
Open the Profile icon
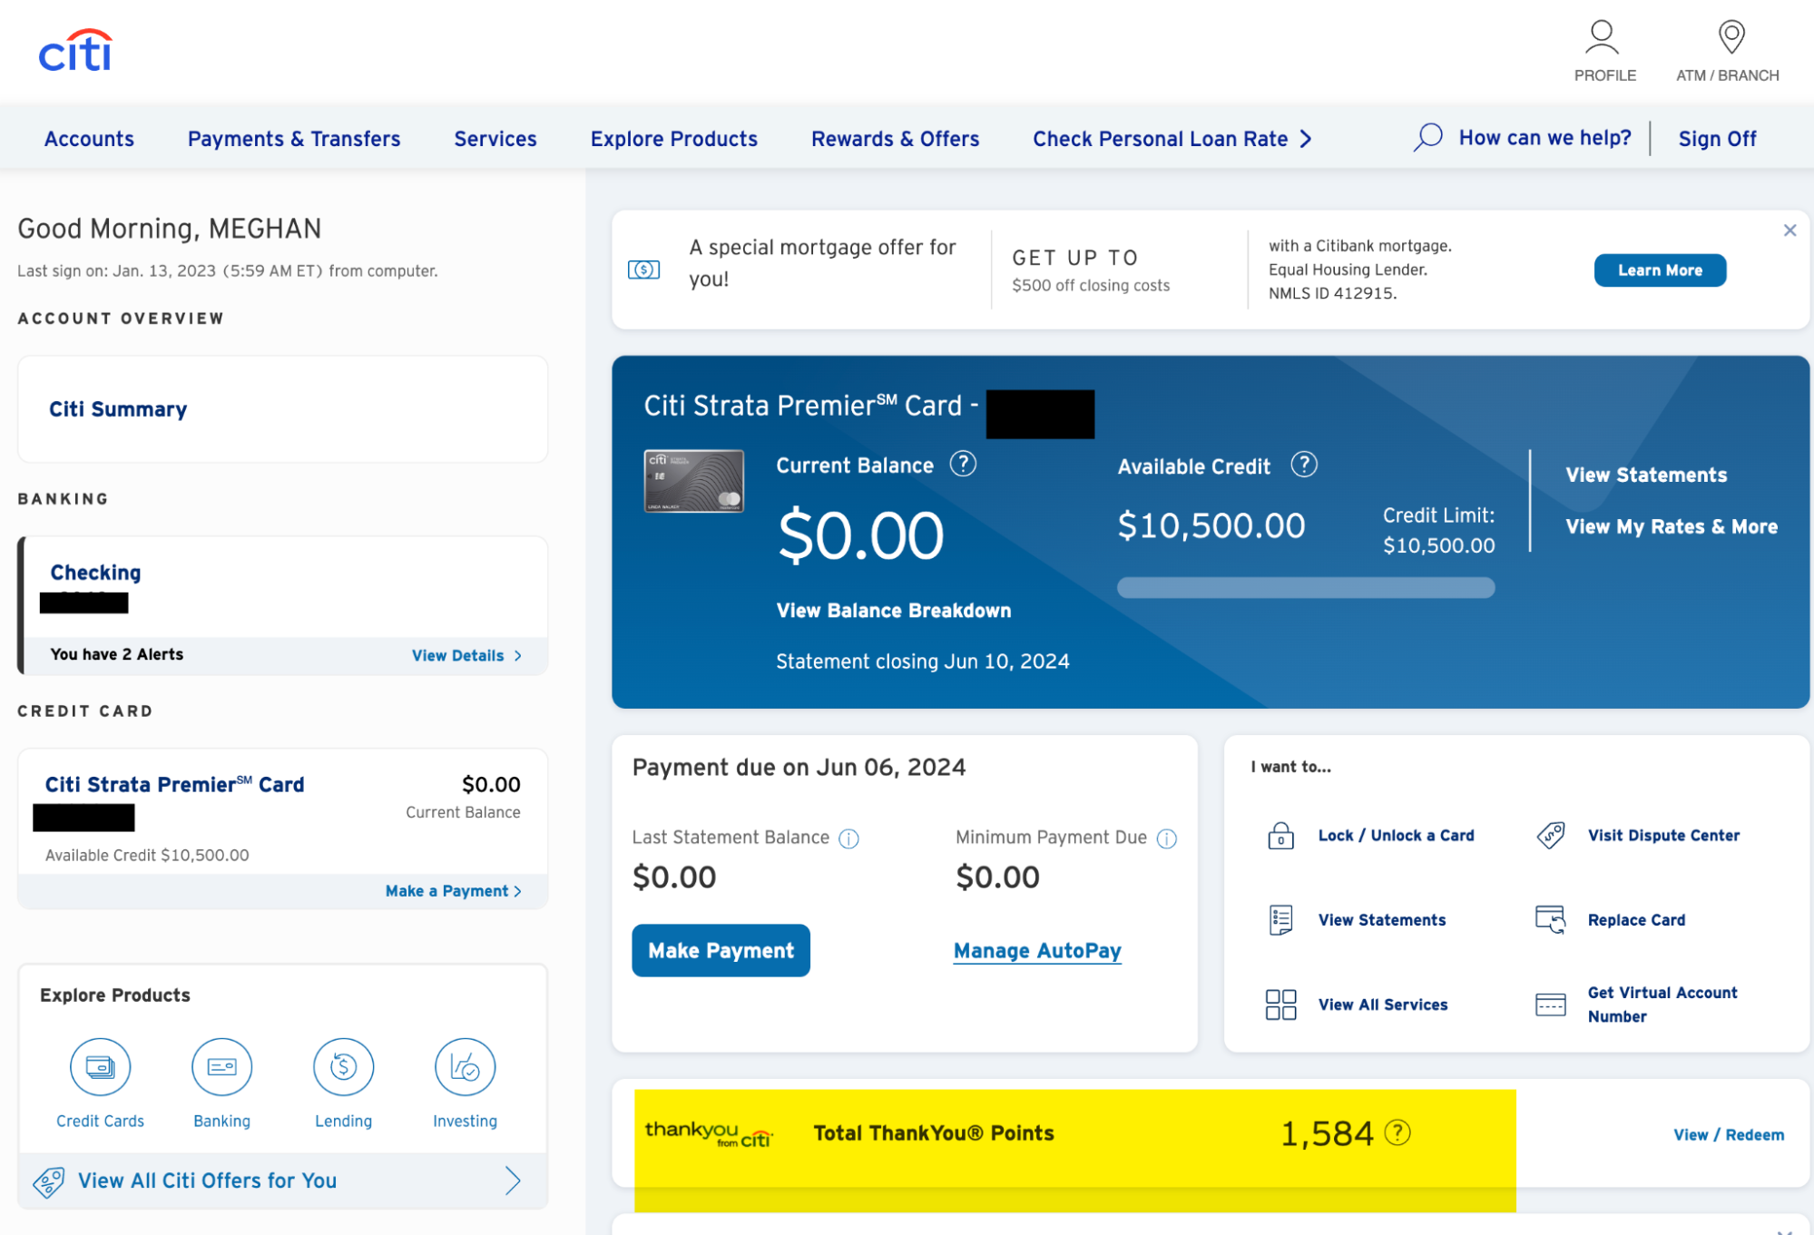coord(1602,38)
